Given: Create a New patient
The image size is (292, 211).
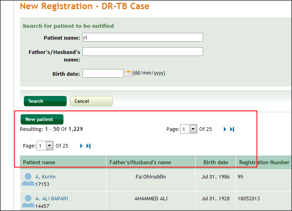Looking at the screenshot, I should pyautogui.click(x=42, y=119).
